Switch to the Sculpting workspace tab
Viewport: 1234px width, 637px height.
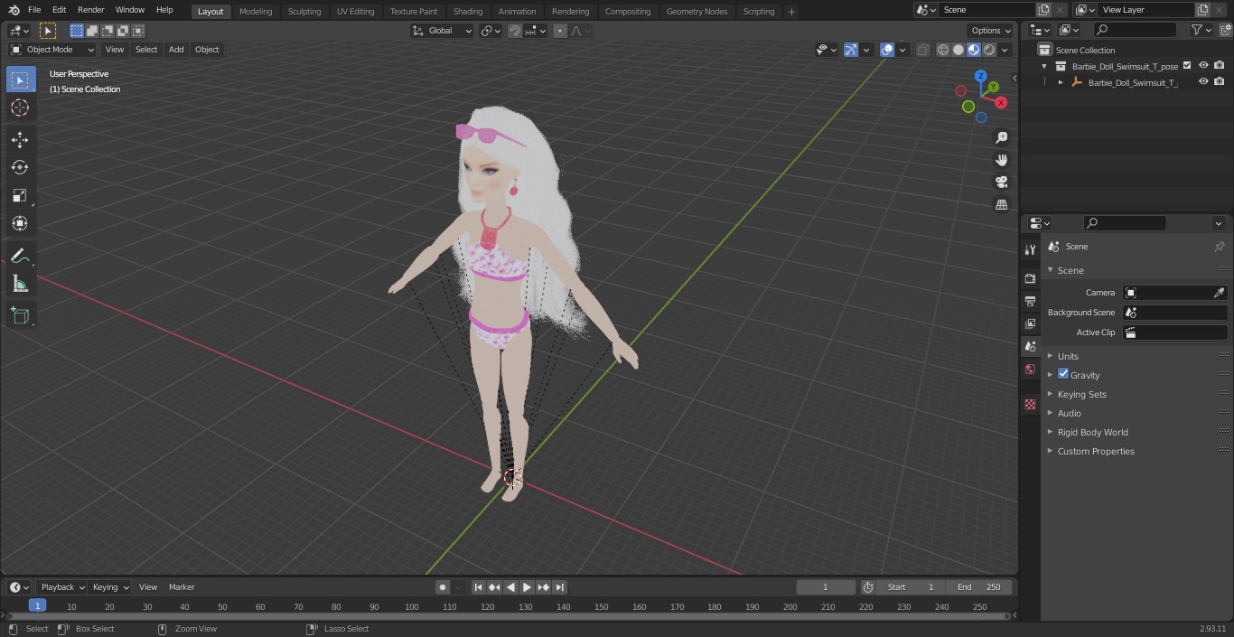[x=304, y=11]
